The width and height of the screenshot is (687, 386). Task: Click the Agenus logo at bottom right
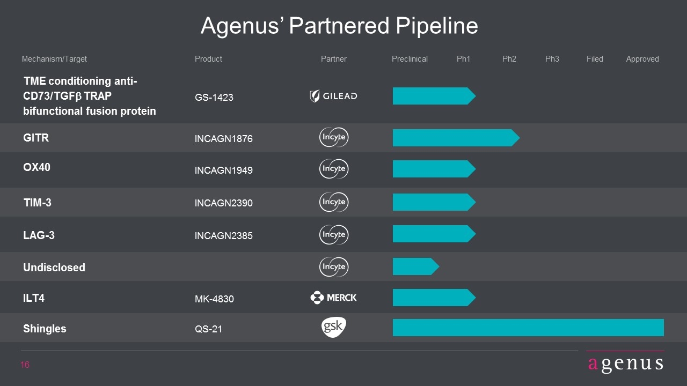pyautogui.click(x=625, y=363)
